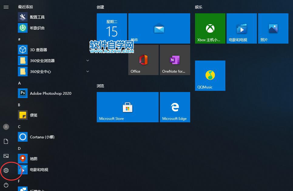Select 3D 查看器 in app list
Screen dimensions: 293x191
tap(38, 50)
